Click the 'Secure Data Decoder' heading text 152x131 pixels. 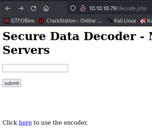point(69,36)
